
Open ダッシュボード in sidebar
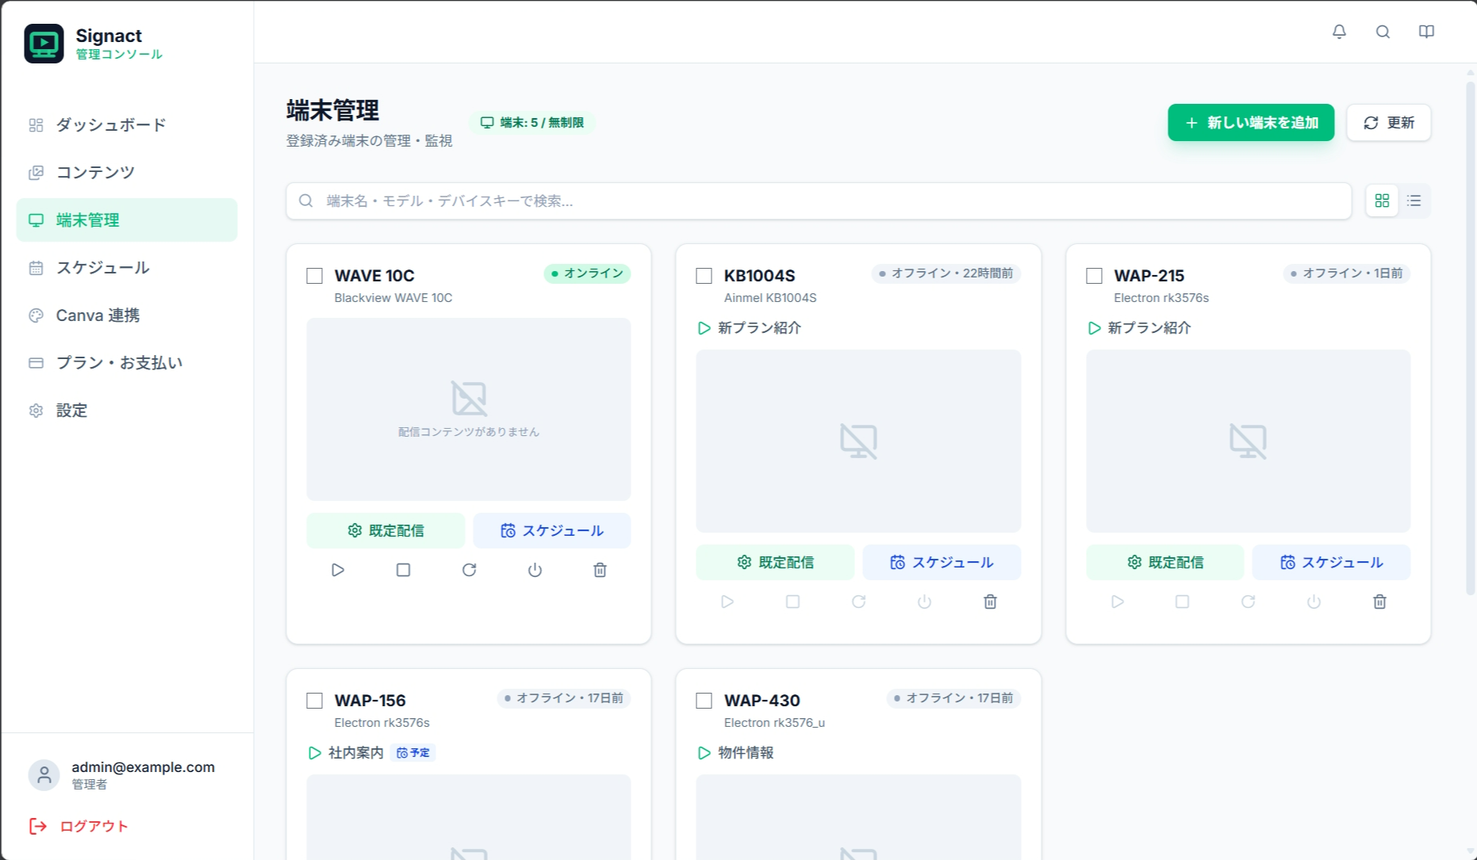point(127,125)
